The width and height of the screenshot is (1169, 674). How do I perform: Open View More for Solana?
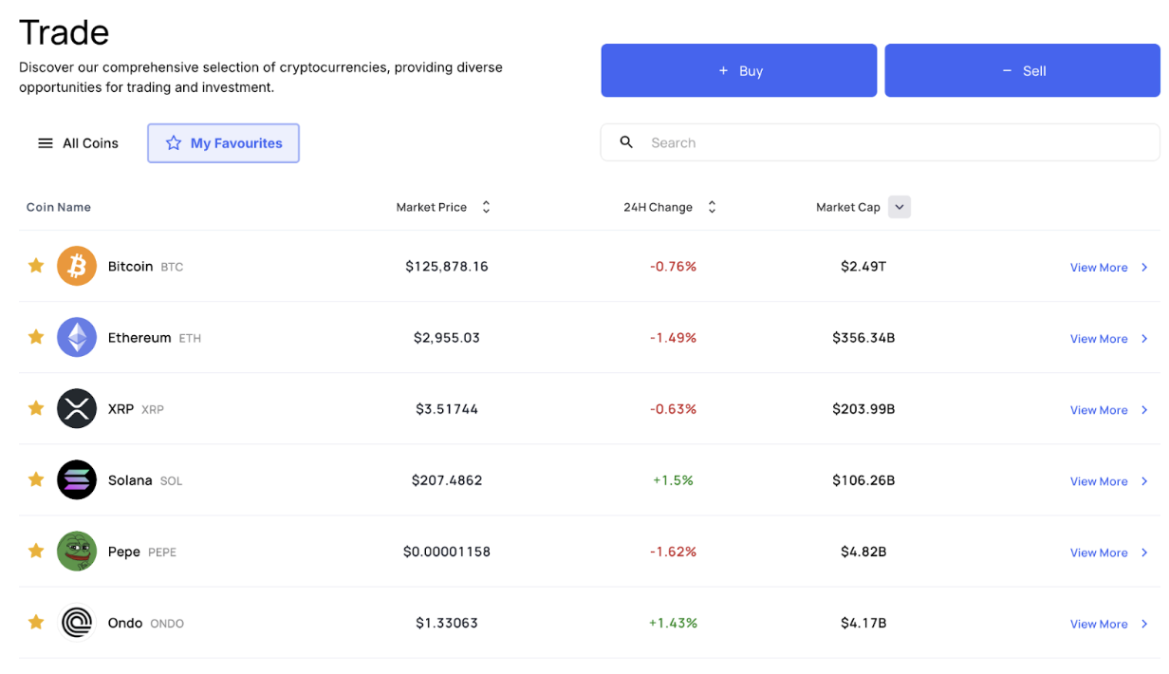click(1099, 481)
